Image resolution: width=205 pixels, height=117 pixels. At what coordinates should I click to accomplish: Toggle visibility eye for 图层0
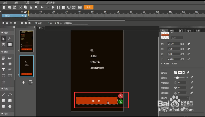(x=22, y=16)
